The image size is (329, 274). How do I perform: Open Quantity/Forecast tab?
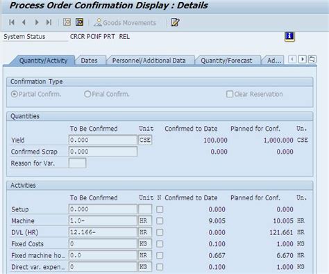(x=226, y=61)
